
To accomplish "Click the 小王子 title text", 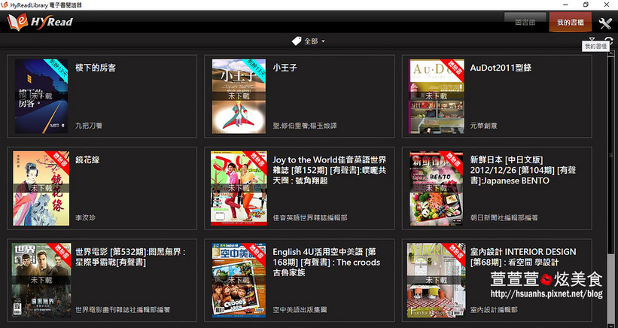I will coord(285,67).
